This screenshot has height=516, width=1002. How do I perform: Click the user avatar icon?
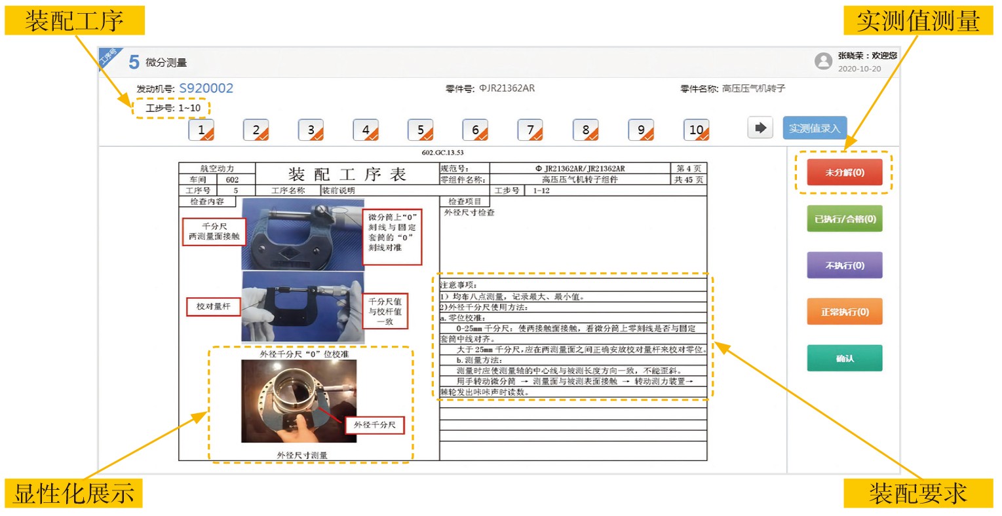pyautogui.click(x=823, y=62)
